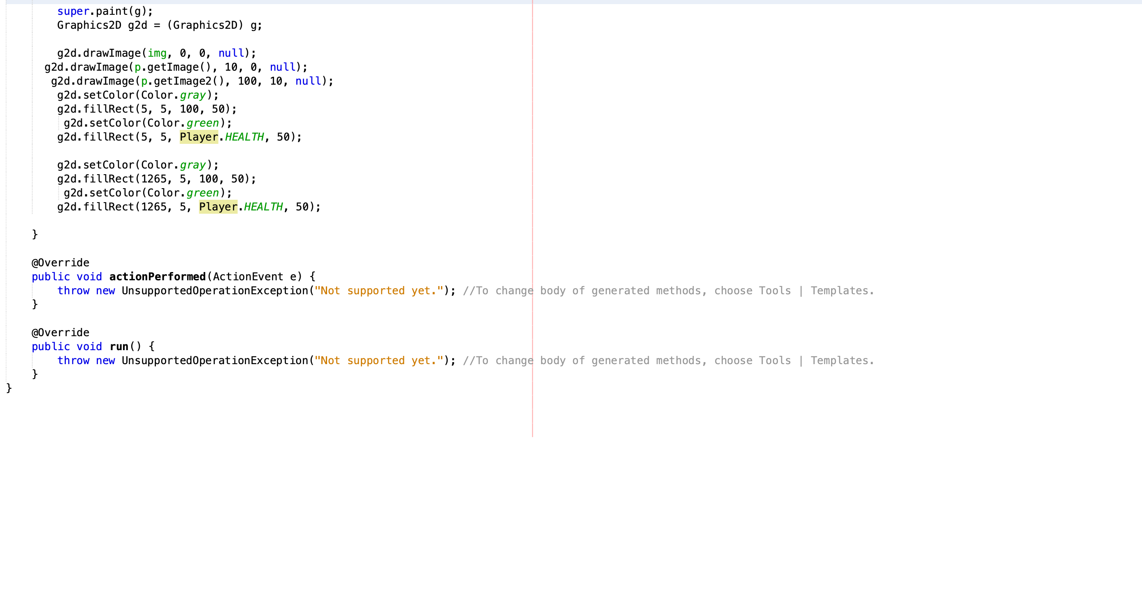
Task: Click ActionEvent parameter type
Action: (247, 277)
